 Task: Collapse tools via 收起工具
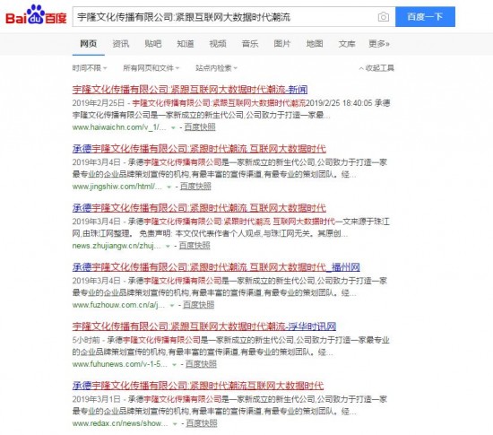coord(376,68)
